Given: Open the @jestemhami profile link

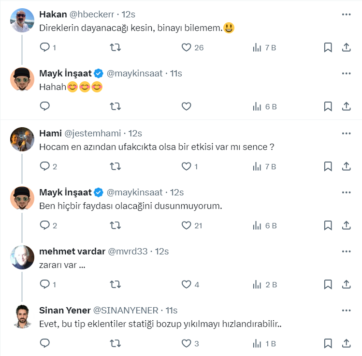Looking at the screenshot, I should pyautogui.click(x=92, y=133).
